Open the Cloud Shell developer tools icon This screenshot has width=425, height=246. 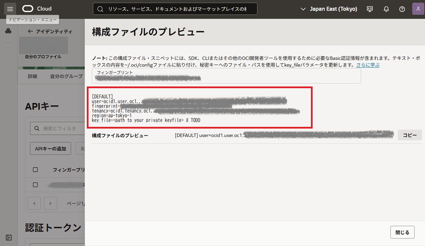(x=370, y=9)
